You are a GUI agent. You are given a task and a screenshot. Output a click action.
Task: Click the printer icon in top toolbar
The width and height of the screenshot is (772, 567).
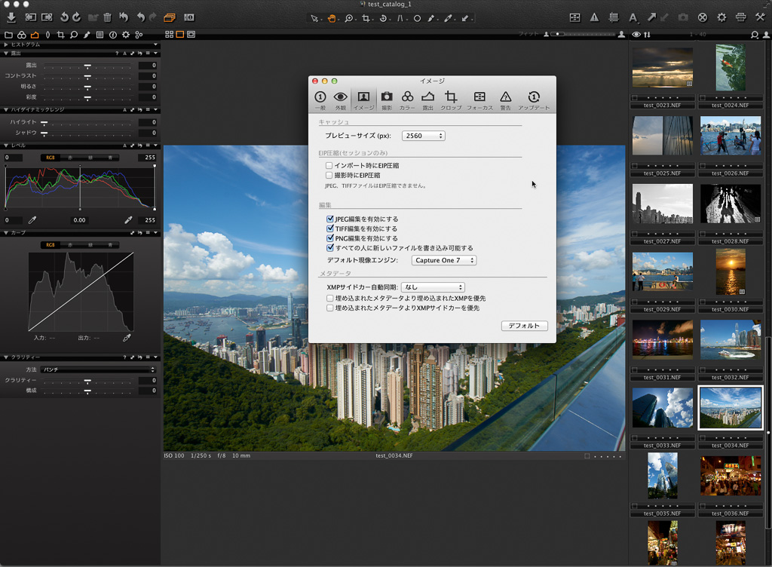(x=740, y=17)
